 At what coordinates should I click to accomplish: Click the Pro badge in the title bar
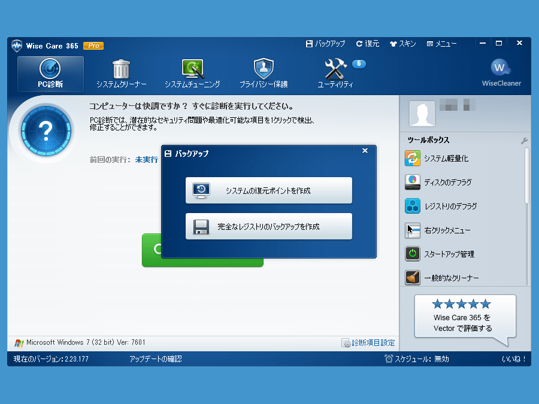93,45
